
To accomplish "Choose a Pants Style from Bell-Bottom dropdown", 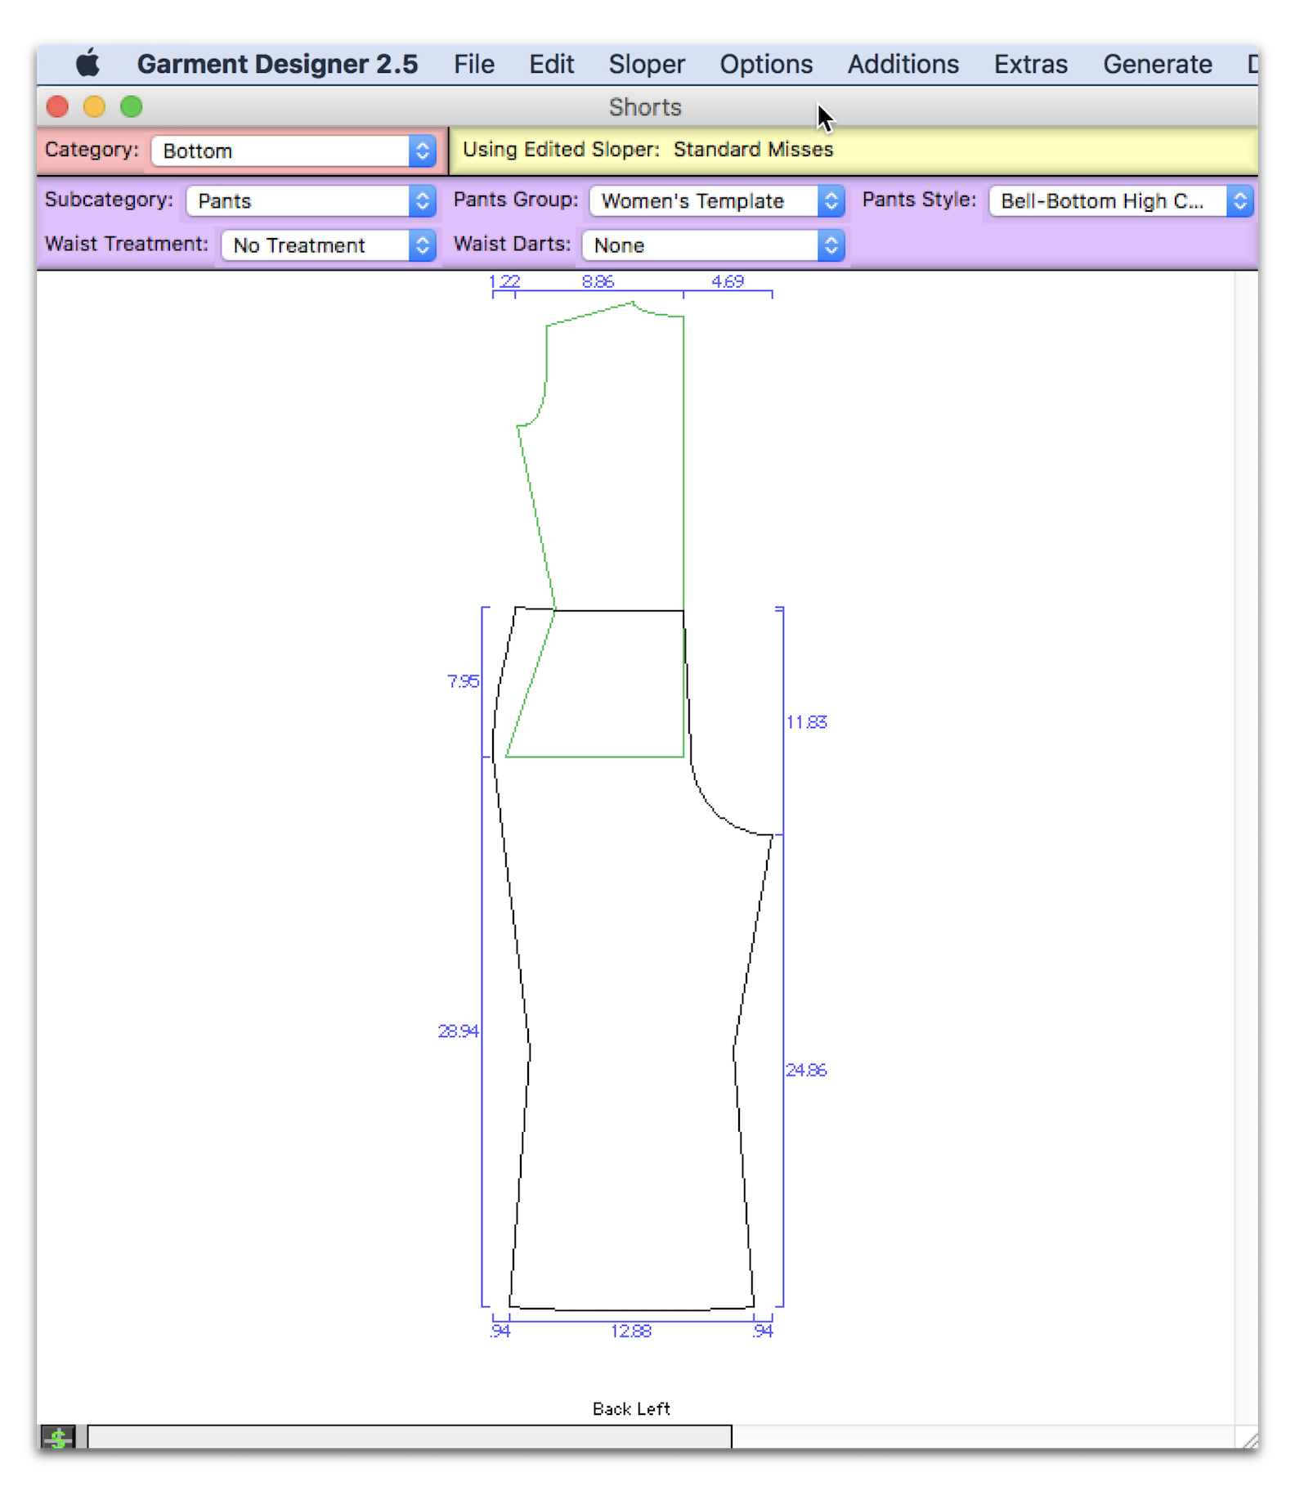I will point(1120,201).
